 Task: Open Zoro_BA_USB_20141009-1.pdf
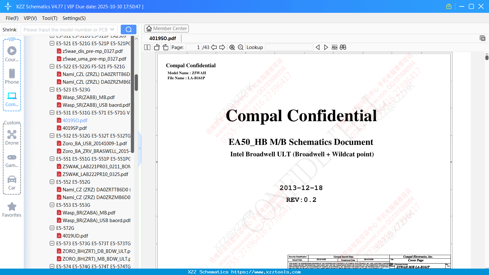click(95, 143)
